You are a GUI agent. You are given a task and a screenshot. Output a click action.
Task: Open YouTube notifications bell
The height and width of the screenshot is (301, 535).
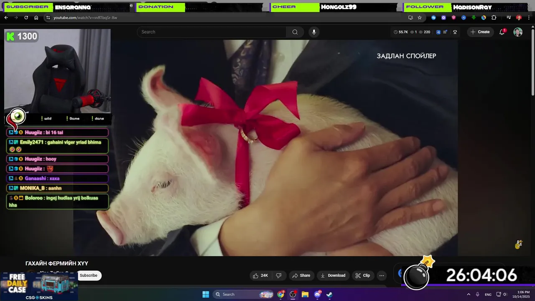pyautogui.click(x=502, y=32)
